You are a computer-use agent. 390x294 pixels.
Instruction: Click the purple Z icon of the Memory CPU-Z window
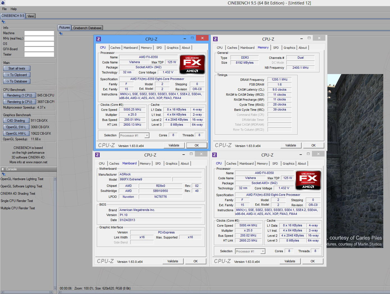coord(215,39)
